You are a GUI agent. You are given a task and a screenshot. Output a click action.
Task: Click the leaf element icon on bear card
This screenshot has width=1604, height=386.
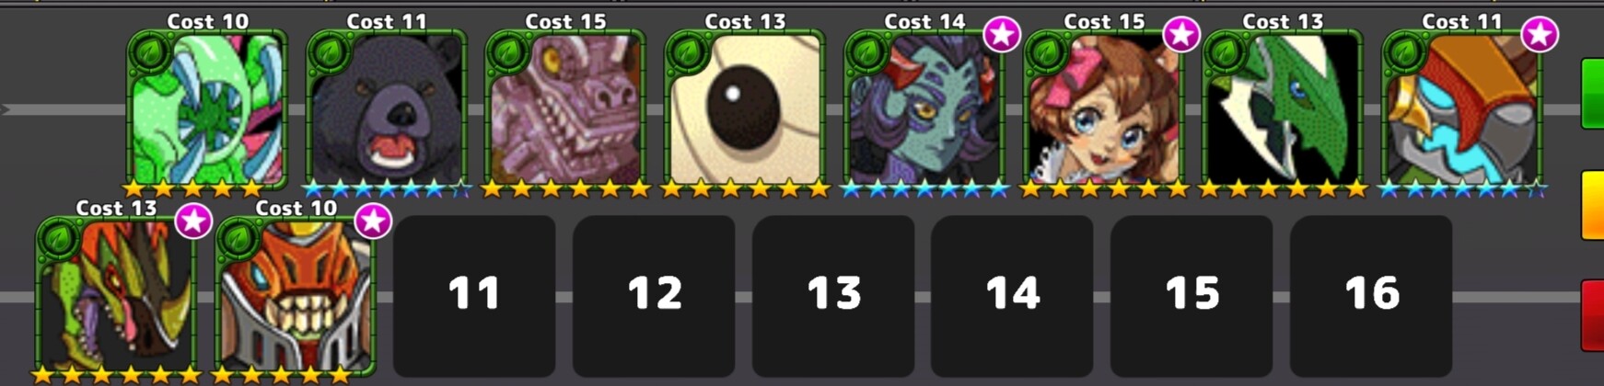[330, 52]
